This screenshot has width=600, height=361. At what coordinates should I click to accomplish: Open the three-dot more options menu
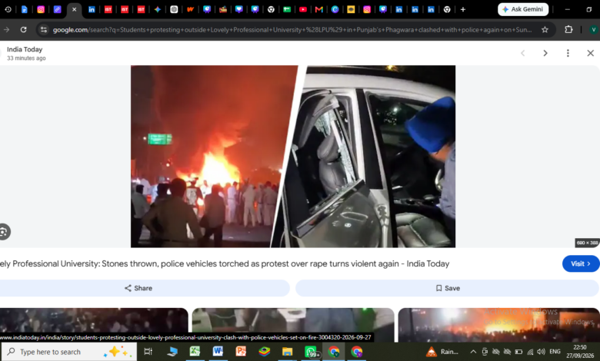[568, 53]
